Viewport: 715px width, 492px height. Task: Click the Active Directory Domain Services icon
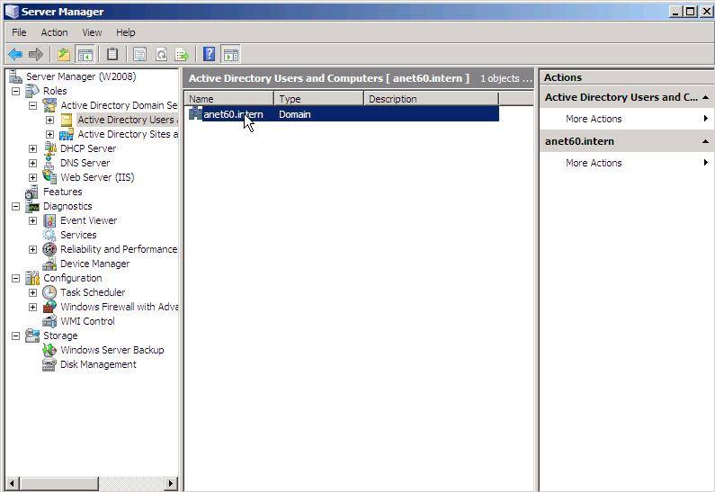click(x=49, y=105)
